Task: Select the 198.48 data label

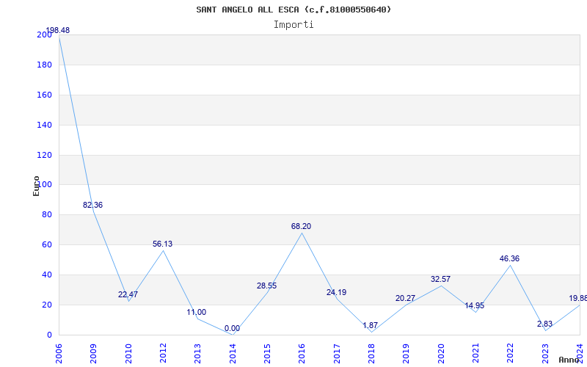Action: click(58, 30)
